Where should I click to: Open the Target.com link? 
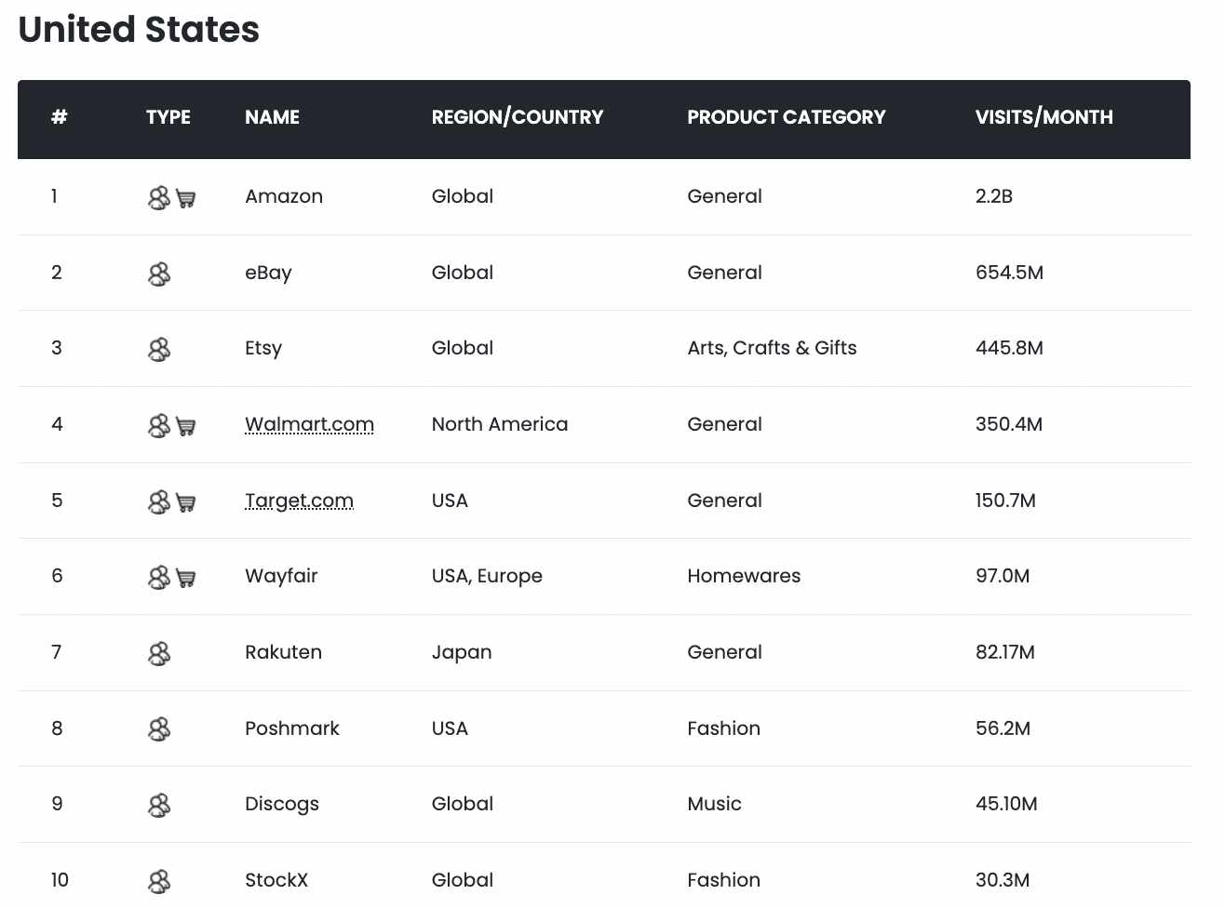[x=299, y=501]
